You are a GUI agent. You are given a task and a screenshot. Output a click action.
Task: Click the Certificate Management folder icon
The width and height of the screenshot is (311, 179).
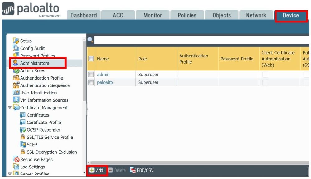(x=16, y=107)
